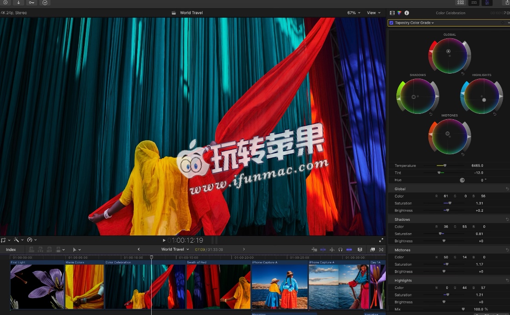This screenshot has height=315, width=510.
Task: Toggle the headphones audio skimming icon
Action: pos(340,250)
